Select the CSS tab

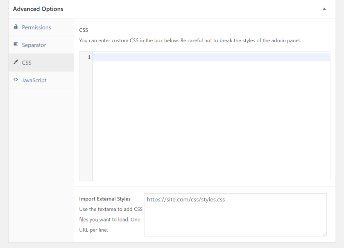coord(41,63)
